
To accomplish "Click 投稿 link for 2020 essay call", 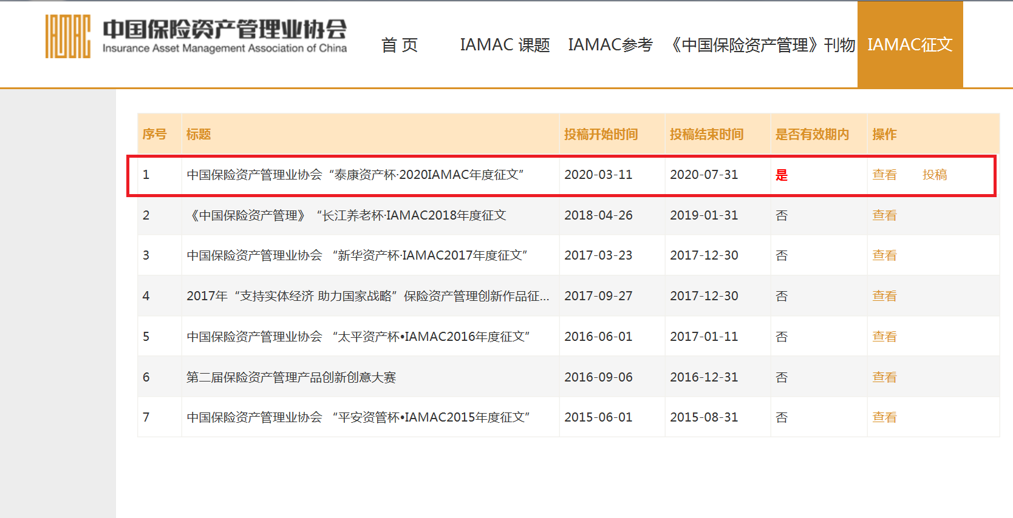I will 934,175.
